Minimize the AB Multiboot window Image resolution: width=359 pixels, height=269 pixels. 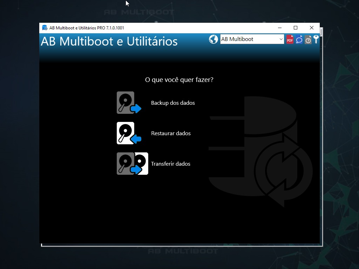coord(279,28)
